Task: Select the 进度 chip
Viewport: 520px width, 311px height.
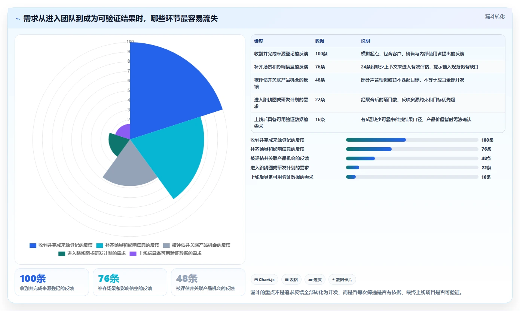Action: click(x=315, y=280)
